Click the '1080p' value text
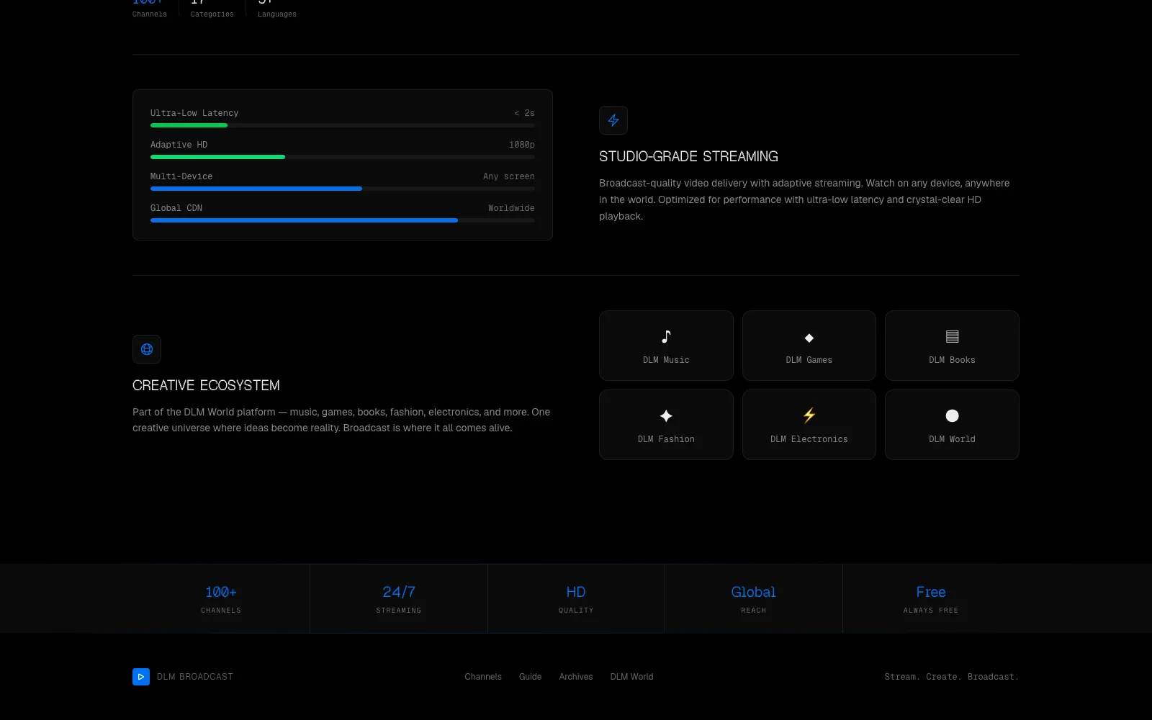The height and width of the screenshot is (720, 1152). click(x=522, y=145)
